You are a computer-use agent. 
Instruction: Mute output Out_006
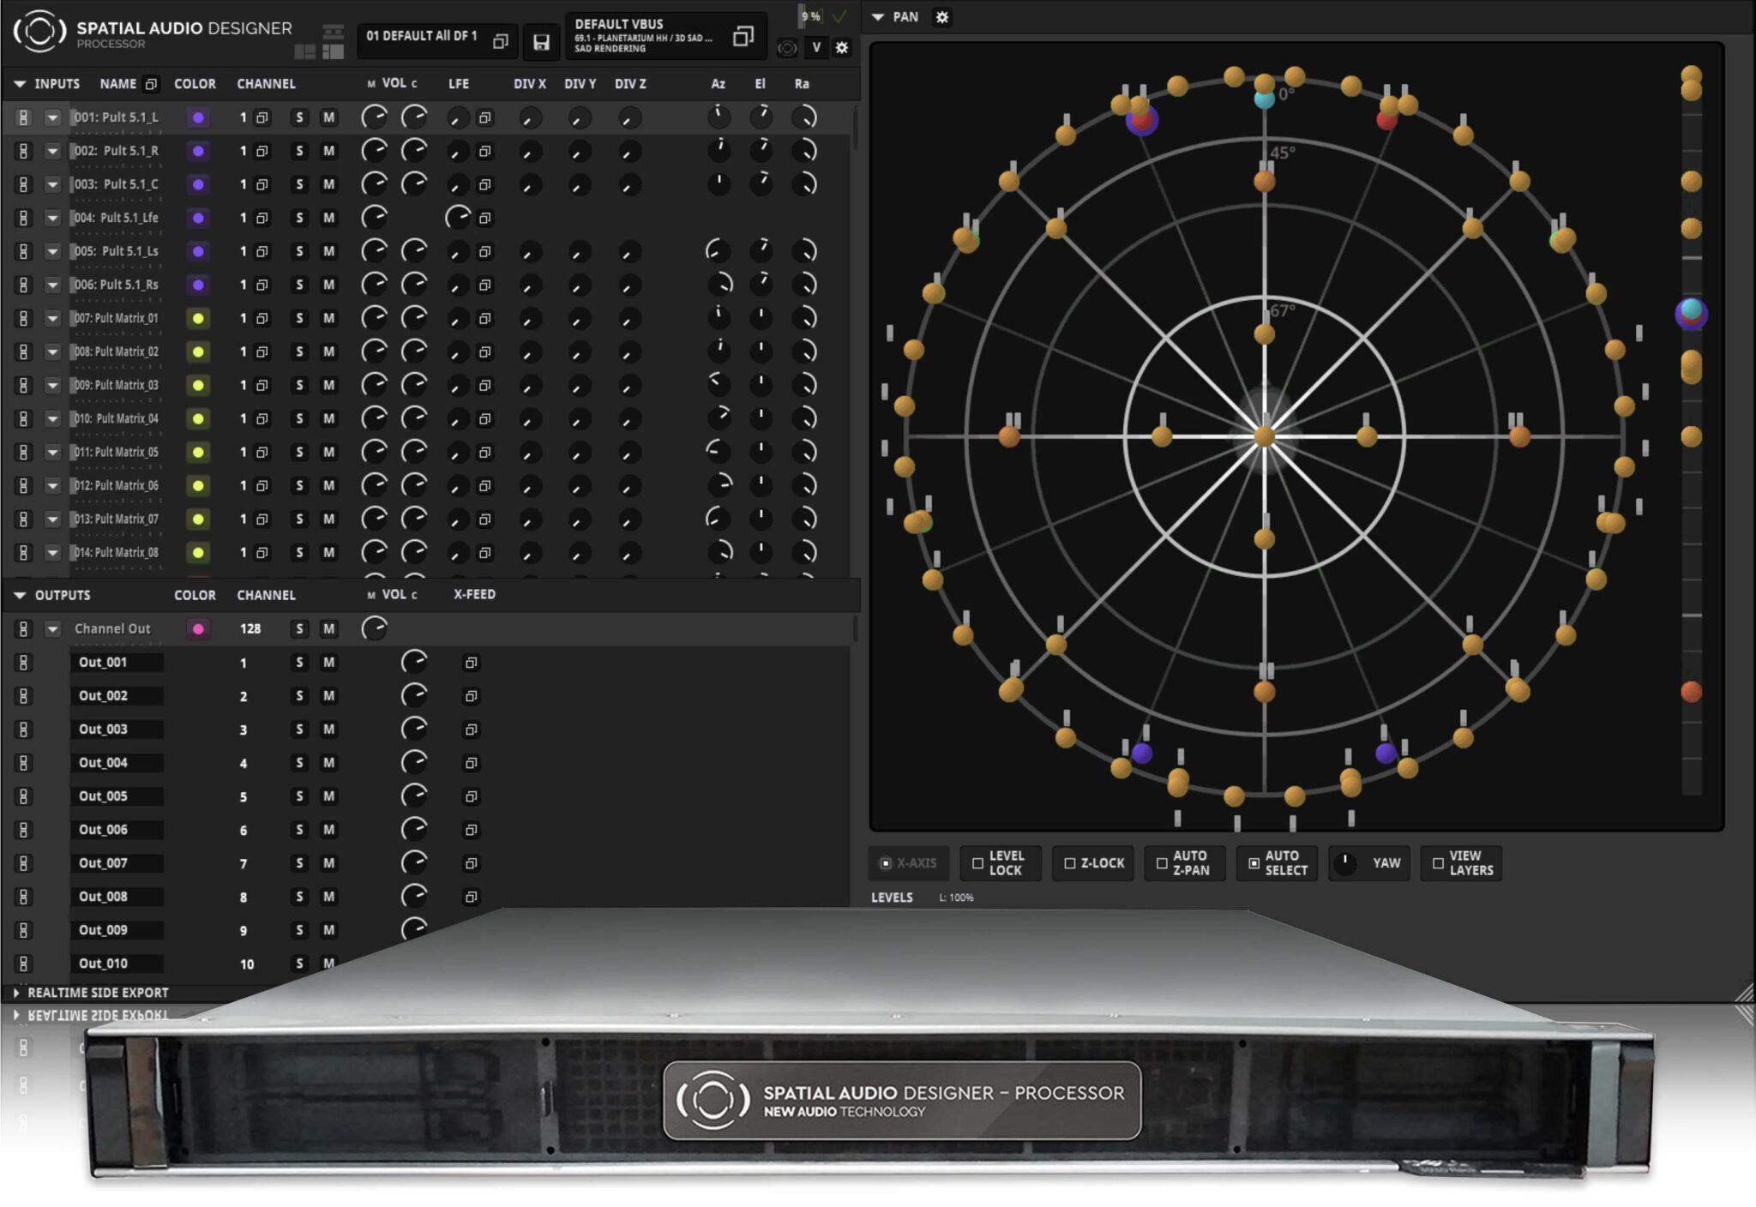click(x=328, y=830)
